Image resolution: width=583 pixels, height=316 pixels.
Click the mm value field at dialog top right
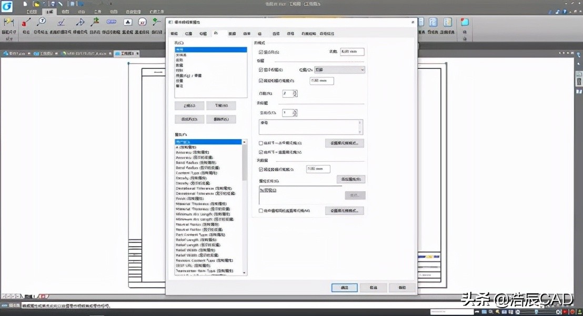(x=351, y=52)
